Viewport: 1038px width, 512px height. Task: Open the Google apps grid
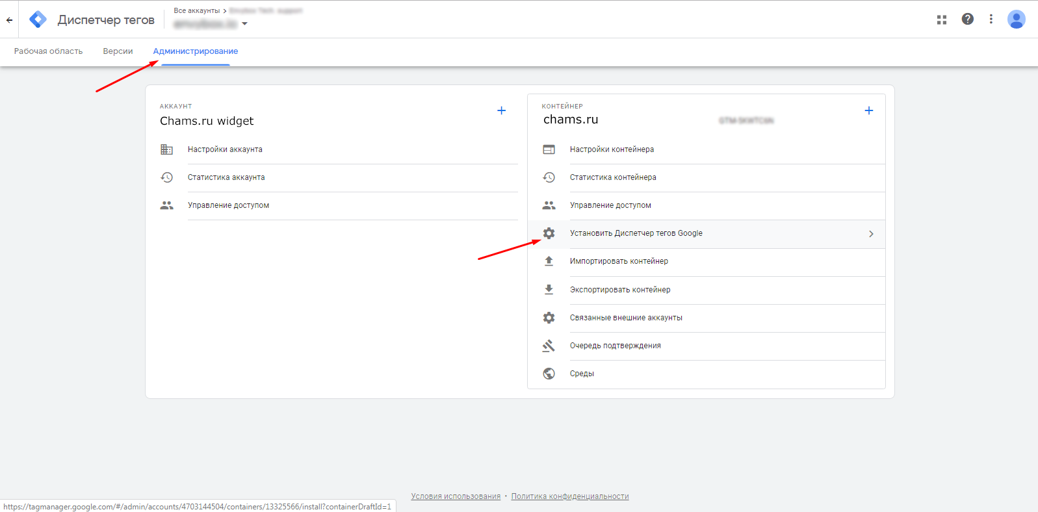tap(941, 19)
